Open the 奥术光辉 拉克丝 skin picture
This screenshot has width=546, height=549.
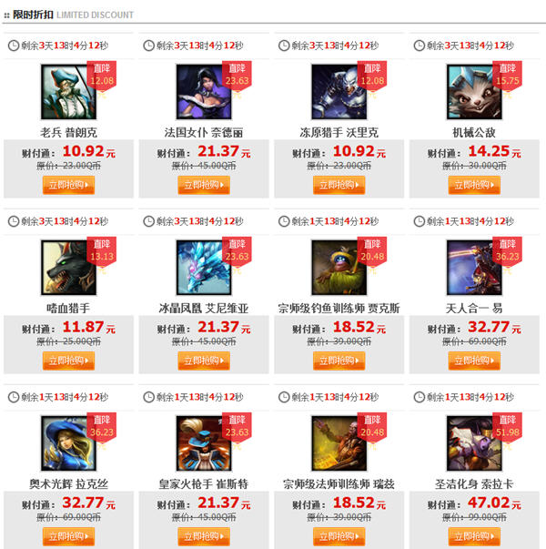coord(68,443)
